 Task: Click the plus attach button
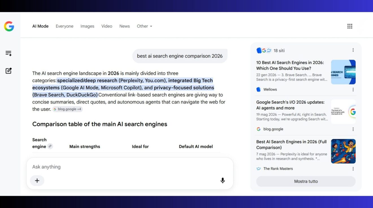[x=37, y=180]
